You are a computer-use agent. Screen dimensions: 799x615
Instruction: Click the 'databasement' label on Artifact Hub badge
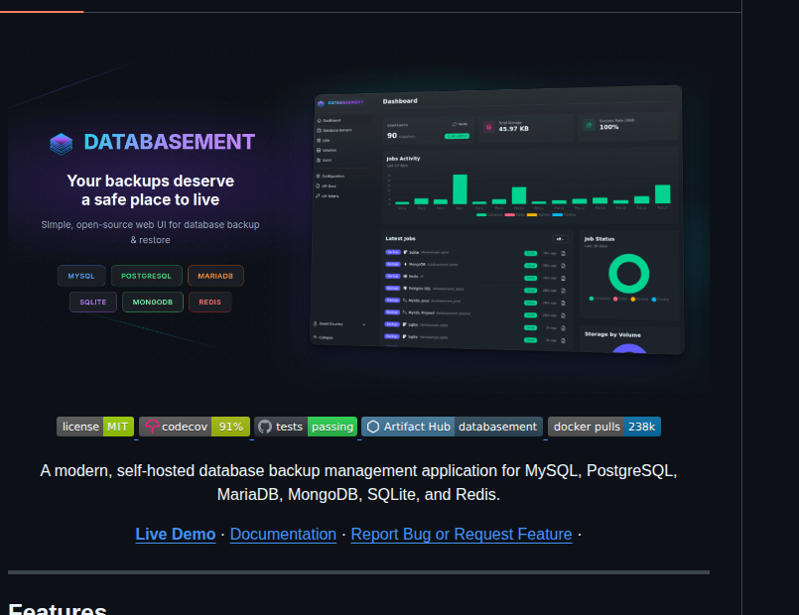click(x=498, y=427)
